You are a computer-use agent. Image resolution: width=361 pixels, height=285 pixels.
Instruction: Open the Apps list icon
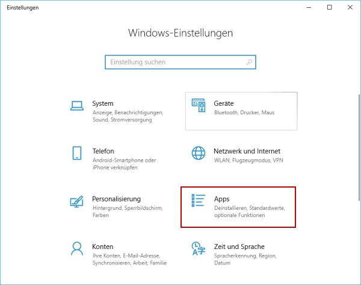[198, 200]
